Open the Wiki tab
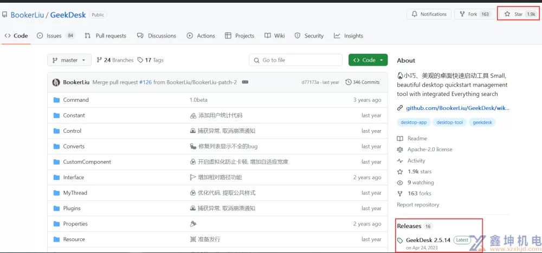 tap(274, 36)
